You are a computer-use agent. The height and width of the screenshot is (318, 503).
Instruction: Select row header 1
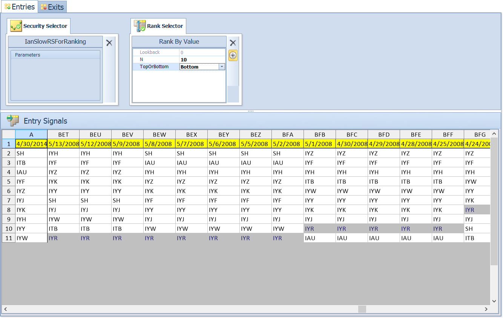(9, 144)
